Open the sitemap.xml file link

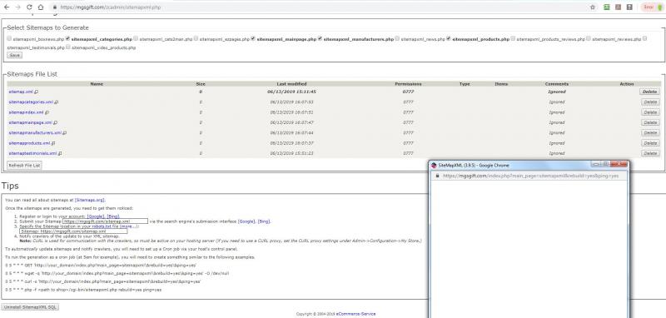(x=20, y=92)
